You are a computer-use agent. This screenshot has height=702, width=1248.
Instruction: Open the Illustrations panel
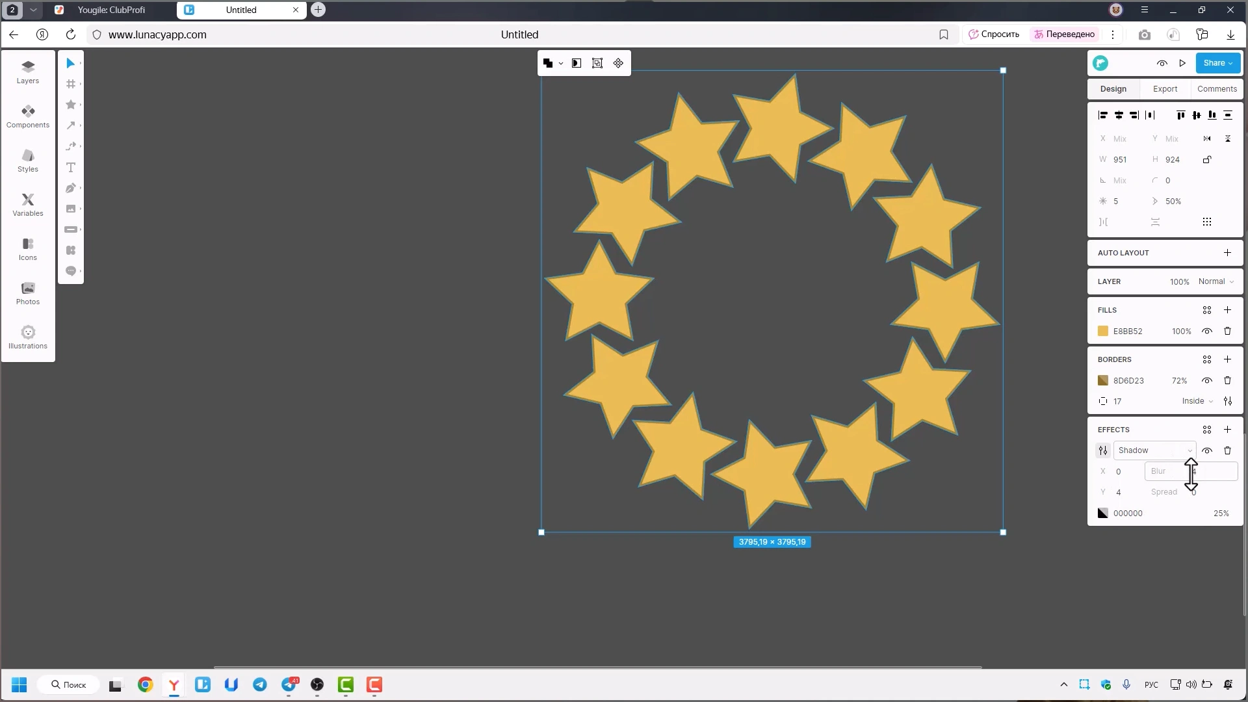pos(27,337)
